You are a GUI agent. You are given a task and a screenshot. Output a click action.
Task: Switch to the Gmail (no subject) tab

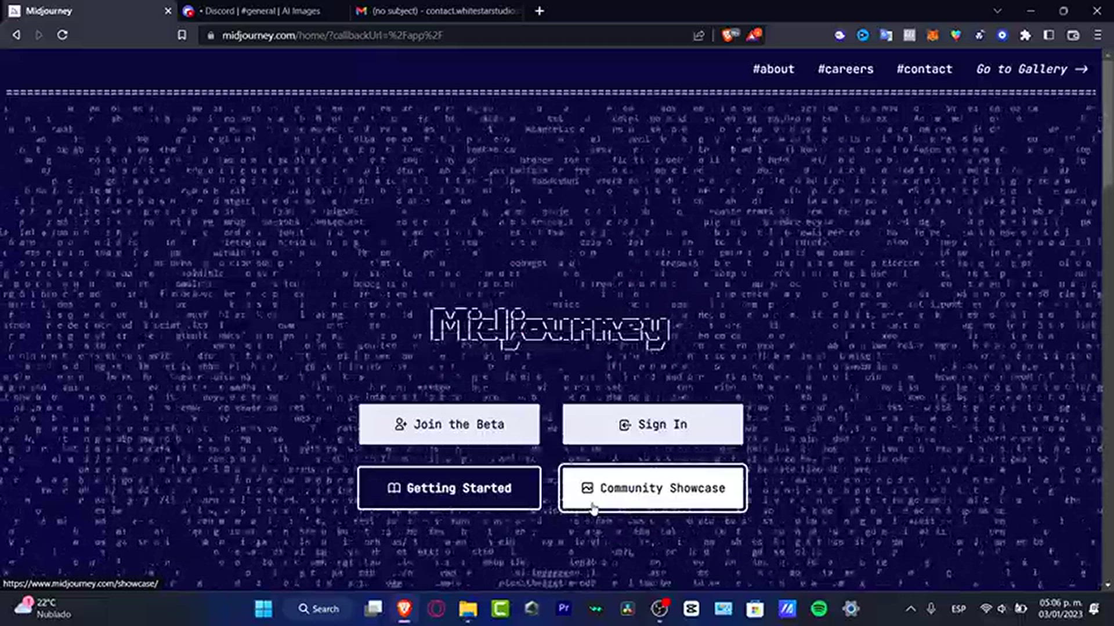click(438, 11)
